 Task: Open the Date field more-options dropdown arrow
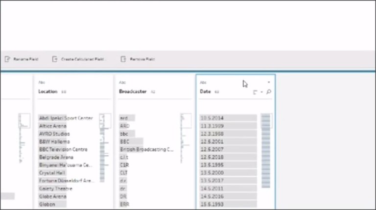pyautogui.click(x=269, y=82)
